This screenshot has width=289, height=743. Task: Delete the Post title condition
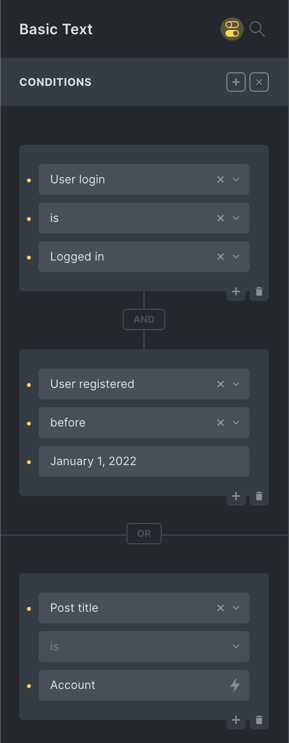tap(259, 720)
